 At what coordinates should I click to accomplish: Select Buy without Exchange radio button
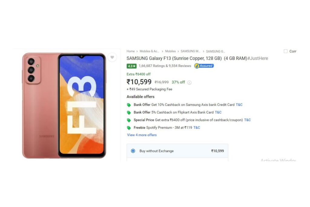pos(133,151)
